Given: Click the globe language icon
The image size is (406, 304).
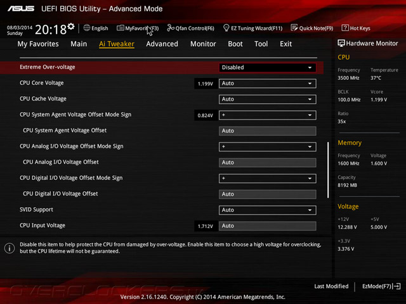Looking at the screenshot, I should [87, 28].
